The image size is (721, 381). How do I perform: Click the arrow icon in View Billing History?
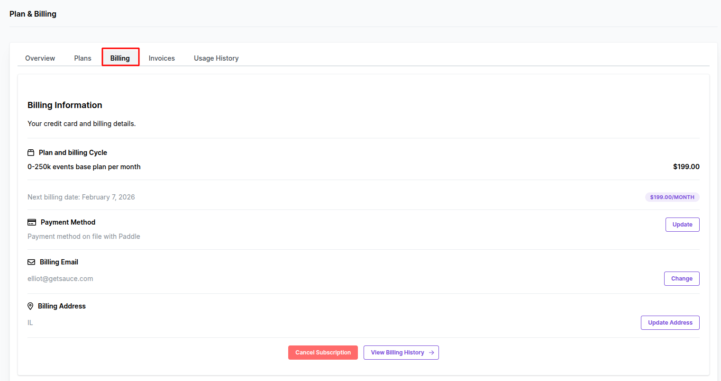[431, 353]
